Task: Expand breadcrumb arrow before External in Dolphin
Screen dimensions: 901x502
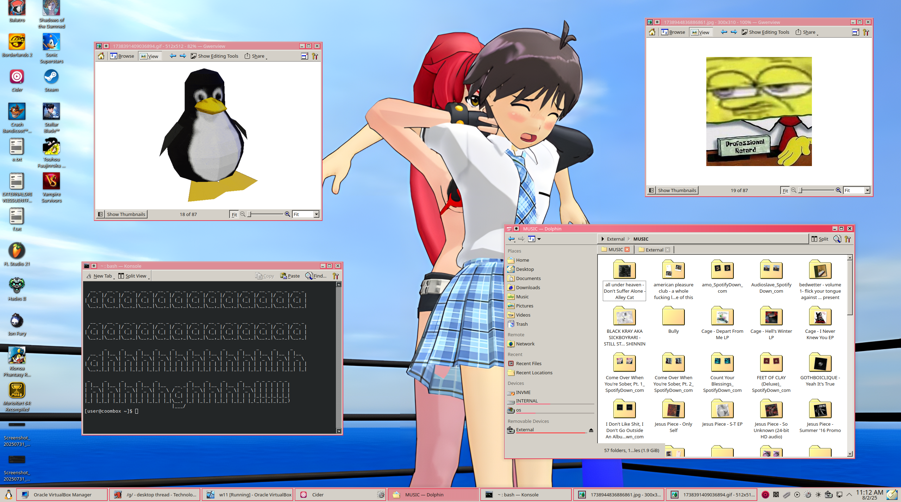Action: (x=602, y=239)
